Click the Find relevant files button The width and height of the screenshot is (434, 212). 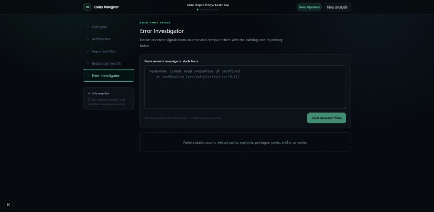click(x=326, y=118)
